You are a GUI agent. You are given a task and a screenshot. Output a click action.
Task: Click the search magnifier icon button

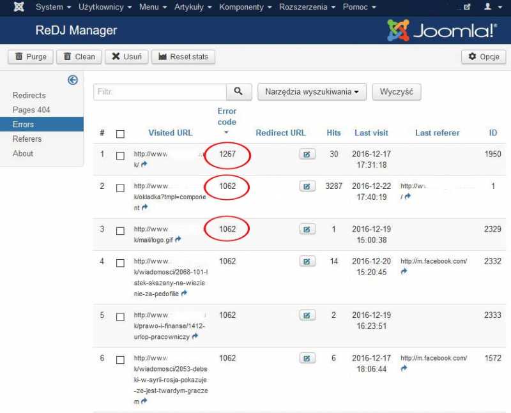click(238, 92)
